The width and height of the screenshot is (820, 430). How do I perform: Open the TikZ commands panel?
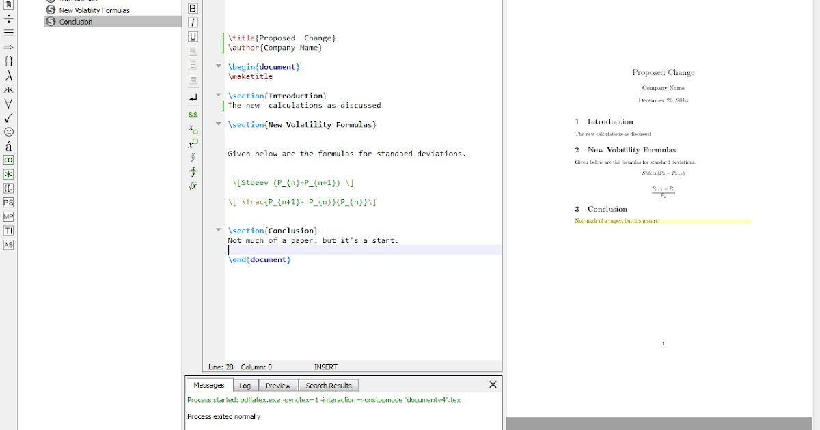(x=8, y=230)
